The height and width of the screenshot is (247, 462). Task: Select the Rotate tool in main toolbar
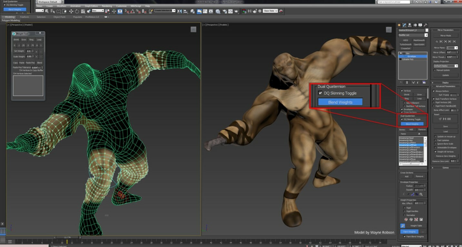(77, 11)
